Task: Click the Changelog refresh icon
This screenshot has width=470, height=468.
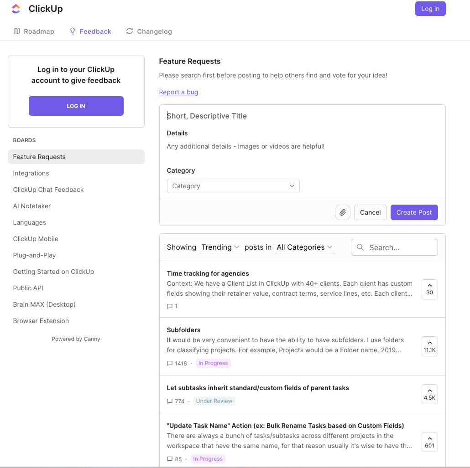Action: (x=130, y=31)
